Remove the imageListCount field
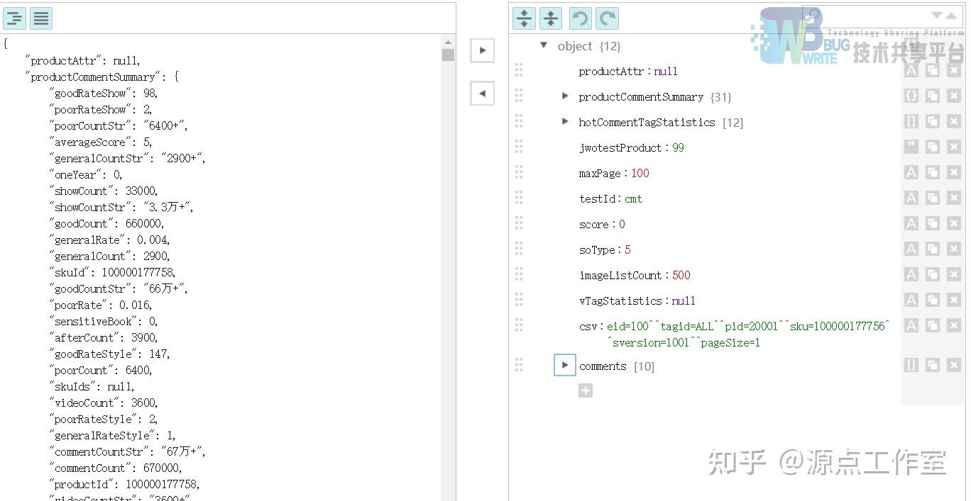The width and height of the screenshot is (971, 501). click(954, 274)
